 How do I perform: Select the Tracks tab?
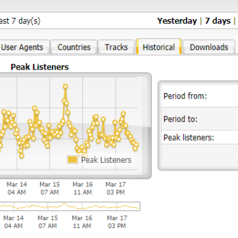pyautogui.click(x=116, y=47)
